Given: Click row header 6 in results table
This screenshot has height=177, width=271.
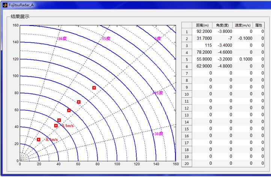Looking at the screenshot, I should pos(187,66).
